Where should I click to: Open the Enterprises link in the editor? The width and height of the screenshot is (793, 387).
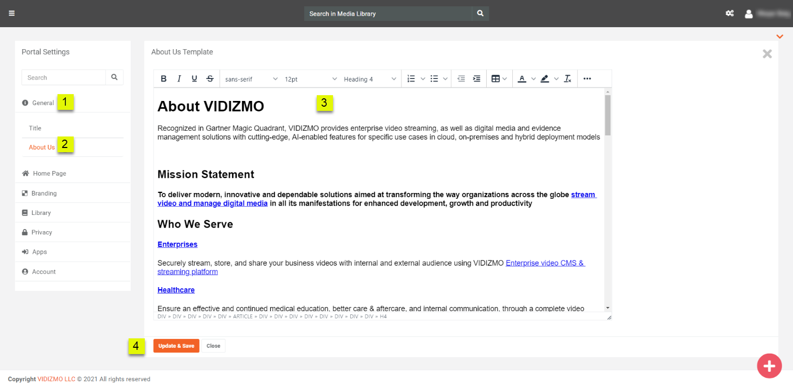[177, 244]
